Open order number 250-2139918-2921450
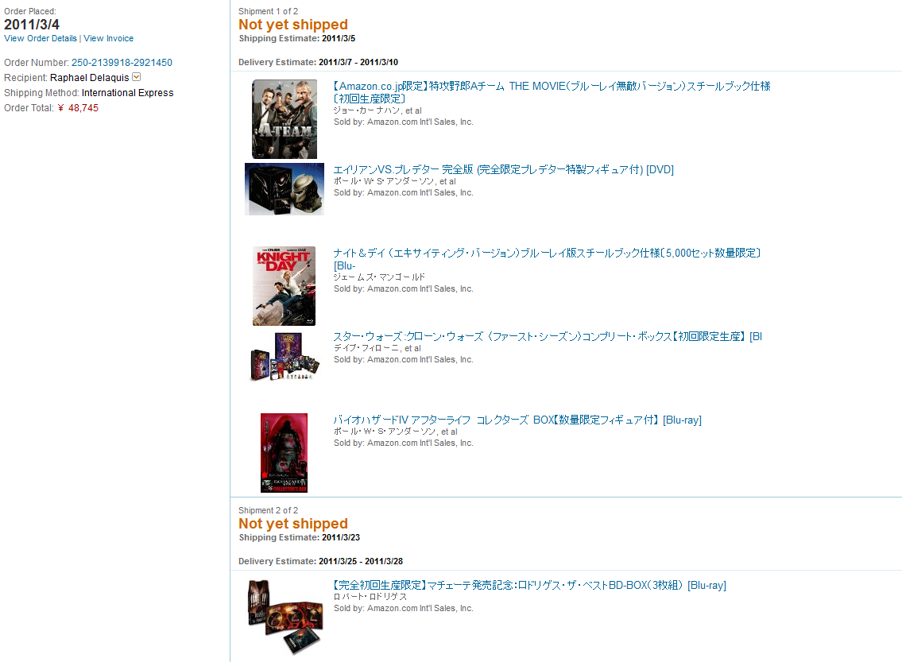This screenshot has width=902, height=662. point(122,63)
